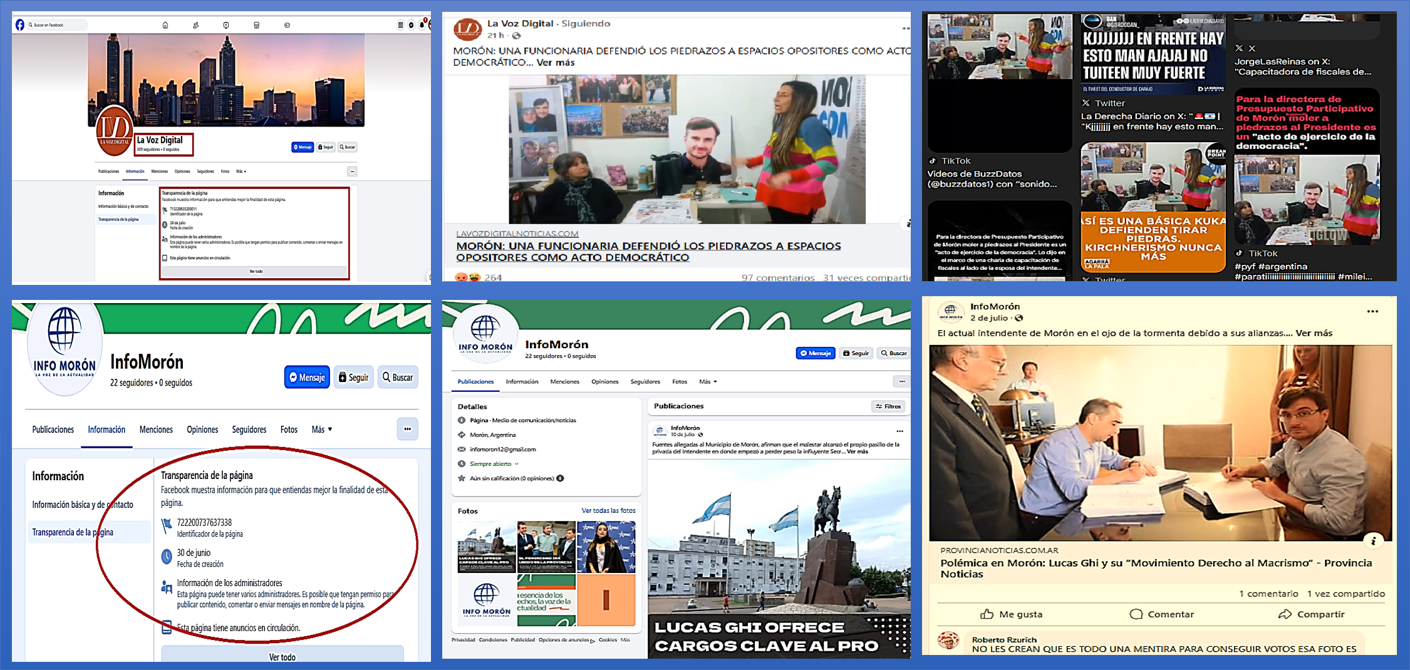Like the Lucas Ghi post with Me gusta
Screen dimensions: 1410x670
point(1011,614)
